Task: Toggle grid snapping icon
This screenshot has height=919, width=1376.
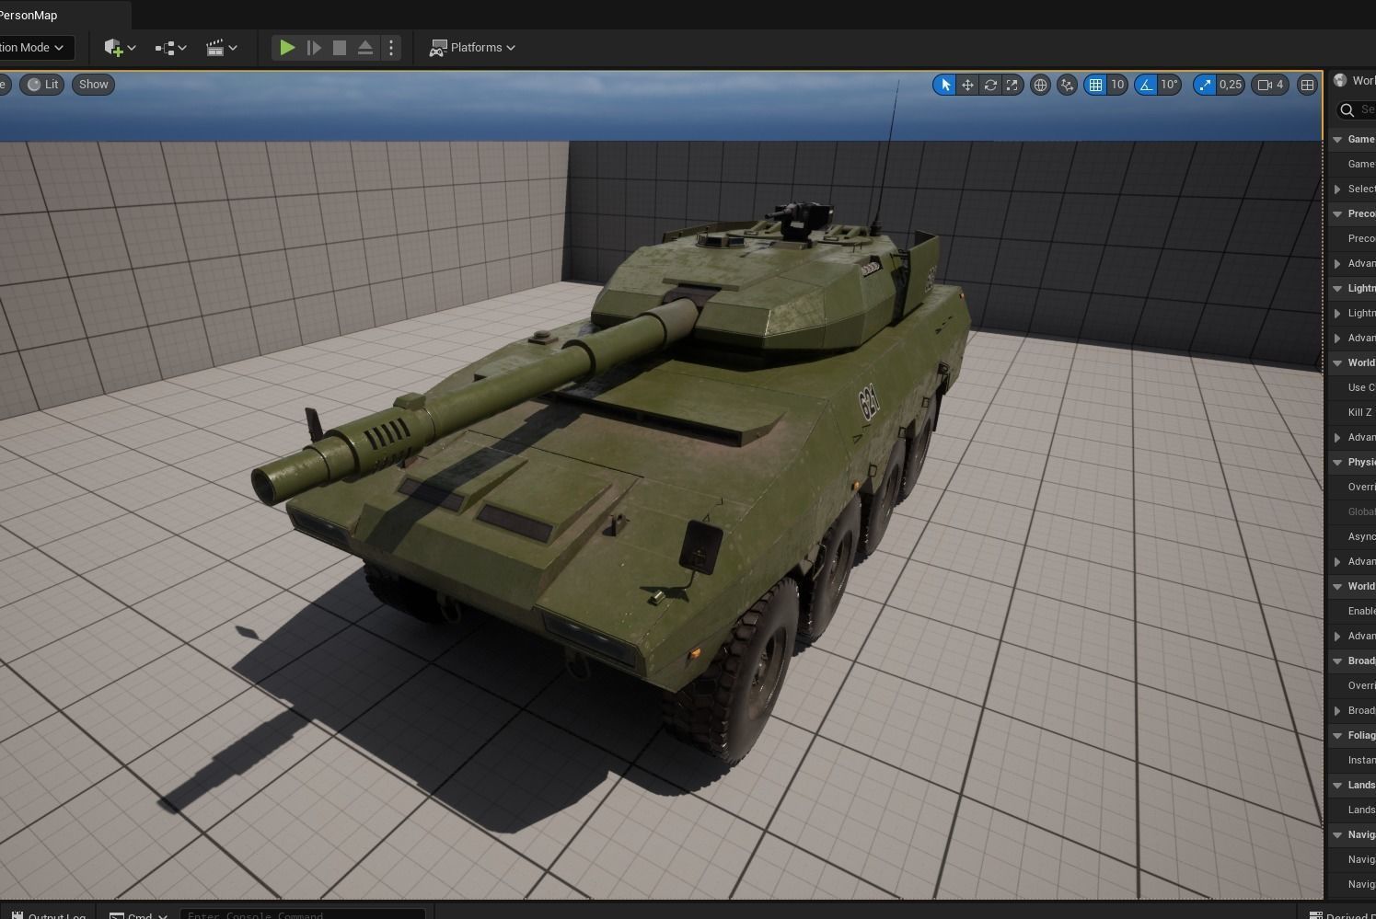Action: [1095, 85]
